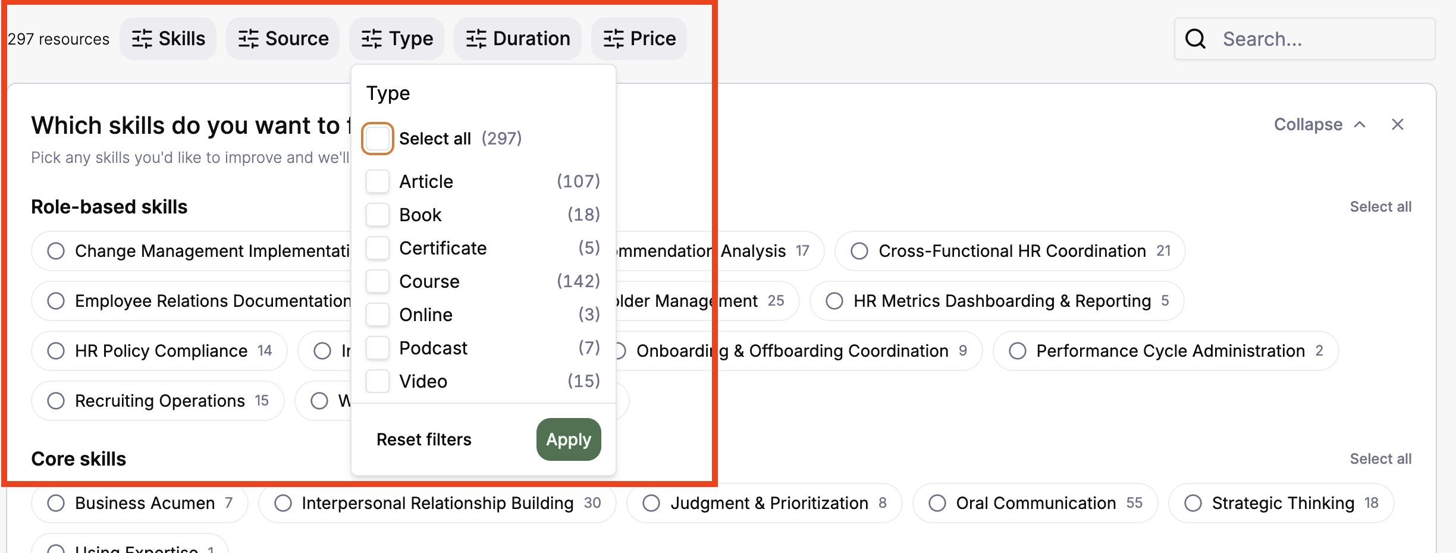Tick the Article type checkbox

coord(378,181)
